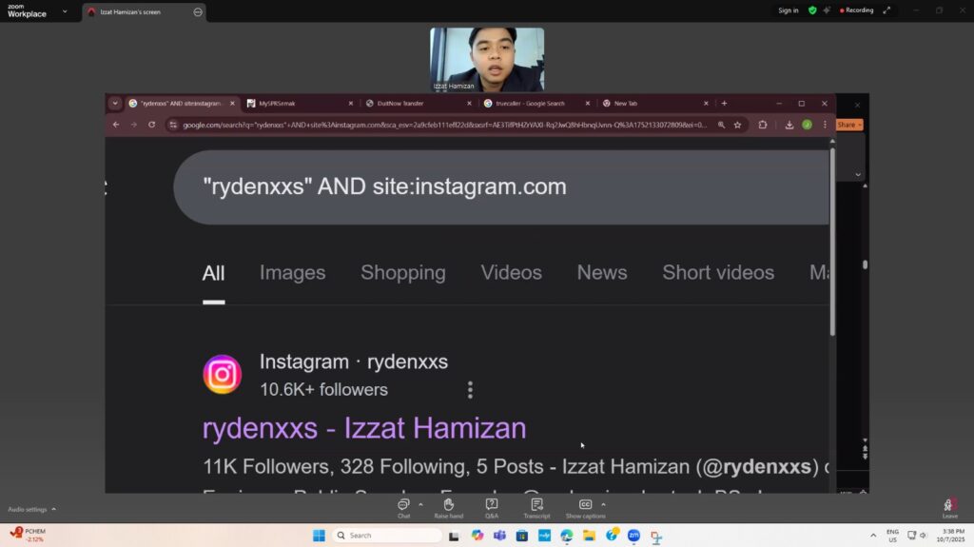This screenshot has height=547, width=974.
Task: Open the Zoom Chat panel
Action: pyautogui.click(x=403, y=507)
